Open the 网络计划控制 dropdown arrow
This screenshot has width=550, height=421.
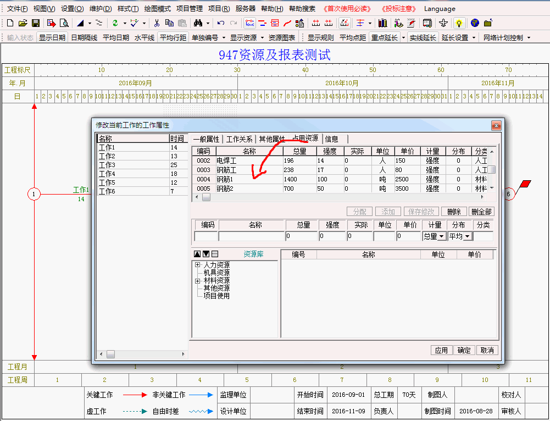(529, 38)
